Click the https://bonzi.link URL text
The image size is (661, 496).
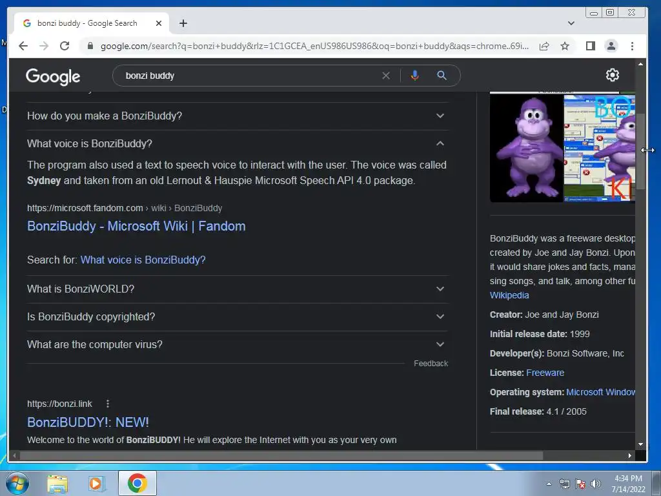[59, 404]
